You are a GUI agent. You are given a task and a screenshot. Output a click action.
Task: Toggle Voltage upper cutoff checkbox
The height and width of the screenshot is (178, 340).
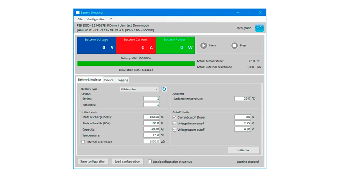[175, 130]
